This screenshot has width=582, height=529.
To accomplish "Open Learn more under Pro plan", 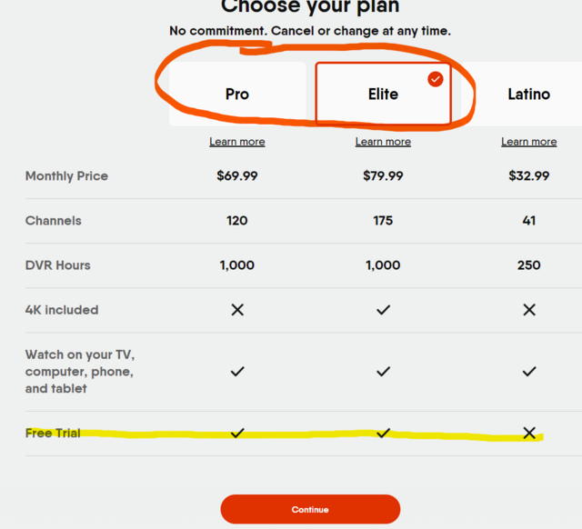I will pos(237,142).
